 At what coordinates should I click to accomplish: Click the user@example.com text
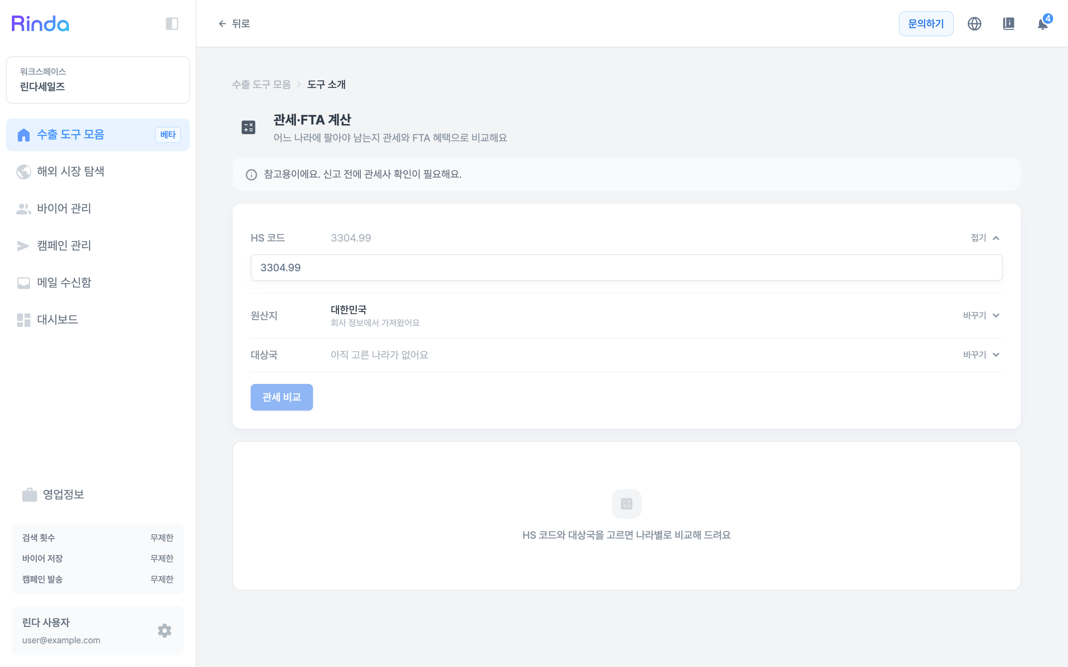(x=61, y=640)
